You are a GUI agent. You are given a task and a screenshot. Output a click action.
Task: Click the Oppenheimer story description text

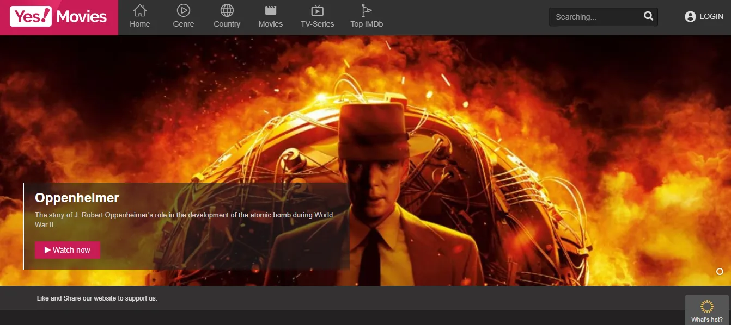[x=184, y=220]
